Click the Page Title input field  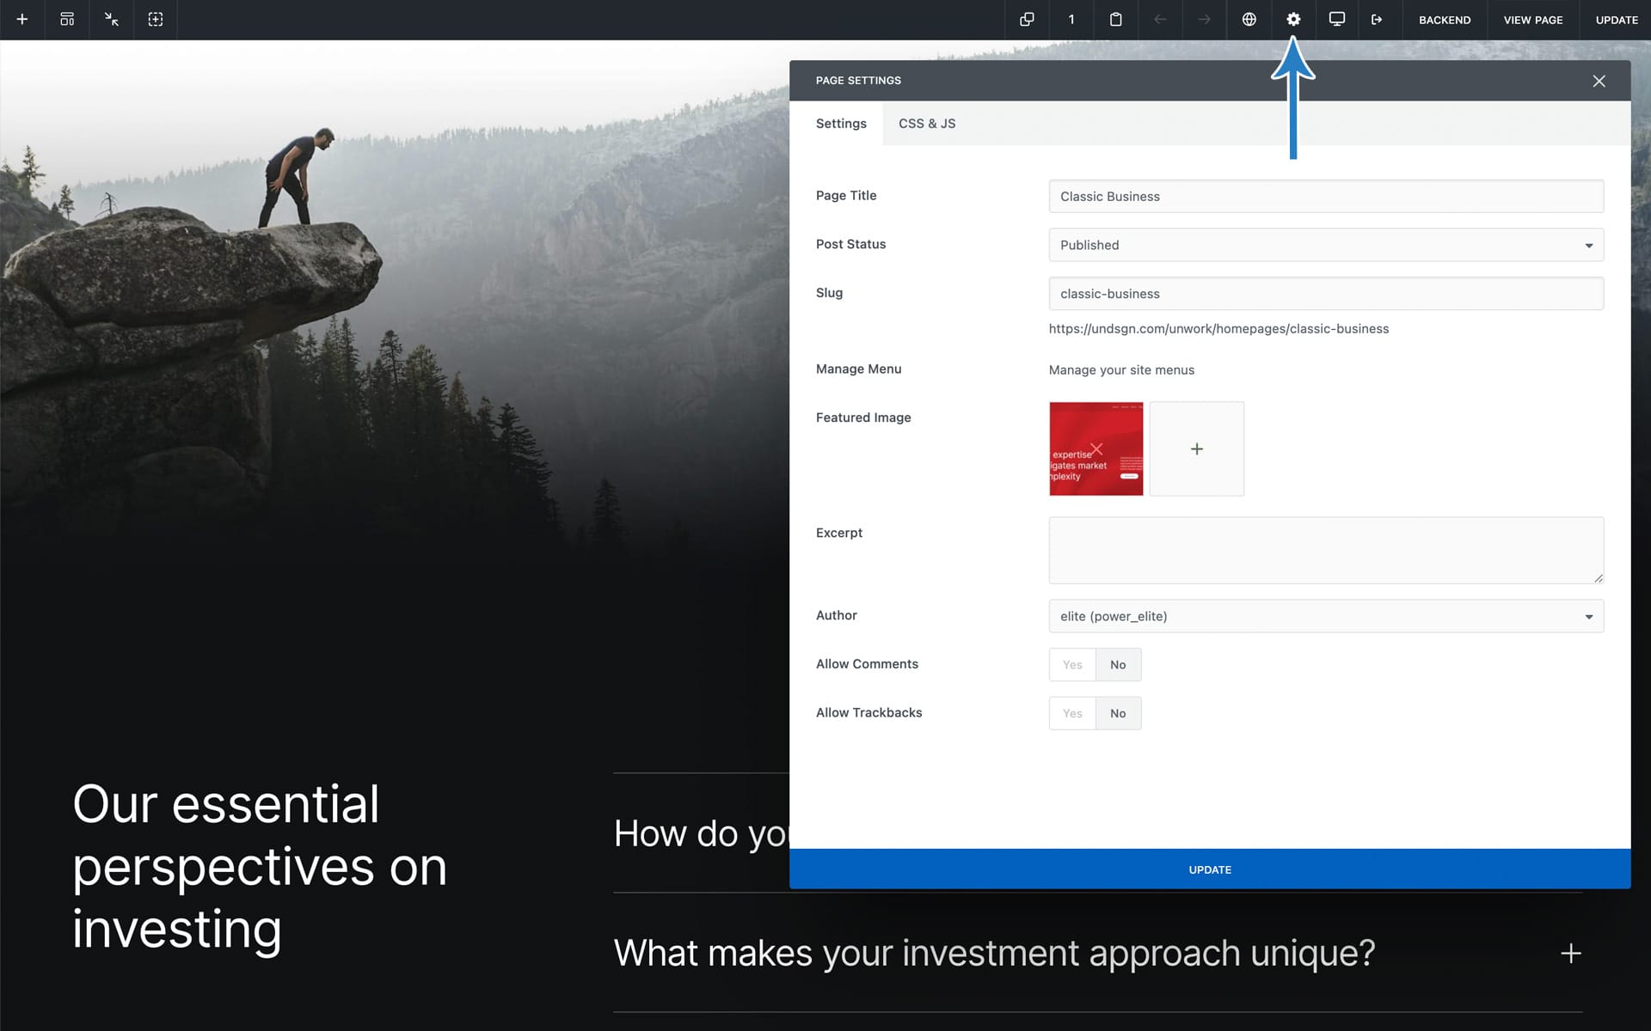(1325, 196)
